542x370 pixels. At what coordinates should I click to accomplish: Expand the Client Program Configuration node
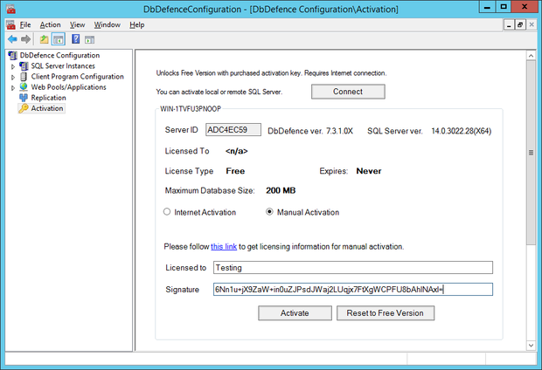(12, 77)
